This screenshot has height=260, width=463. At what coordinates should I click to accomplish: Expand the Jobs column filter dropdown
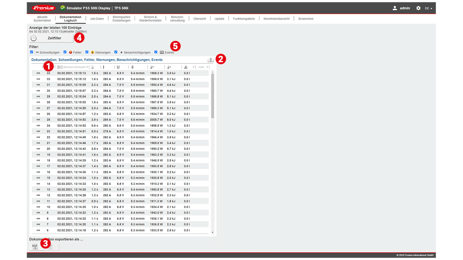207,67
